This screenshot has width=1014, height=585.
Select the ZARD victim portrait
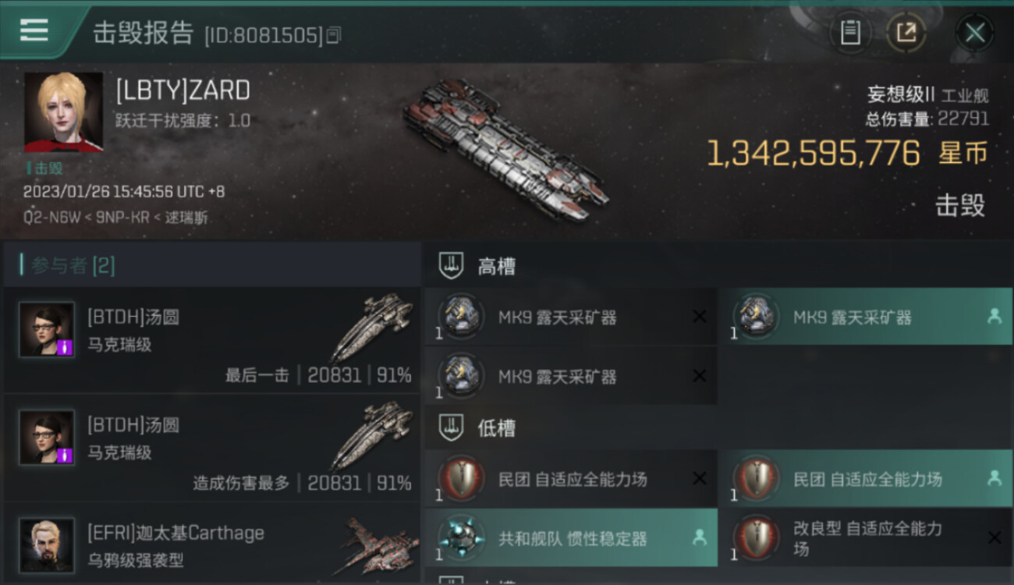(63, 112)
